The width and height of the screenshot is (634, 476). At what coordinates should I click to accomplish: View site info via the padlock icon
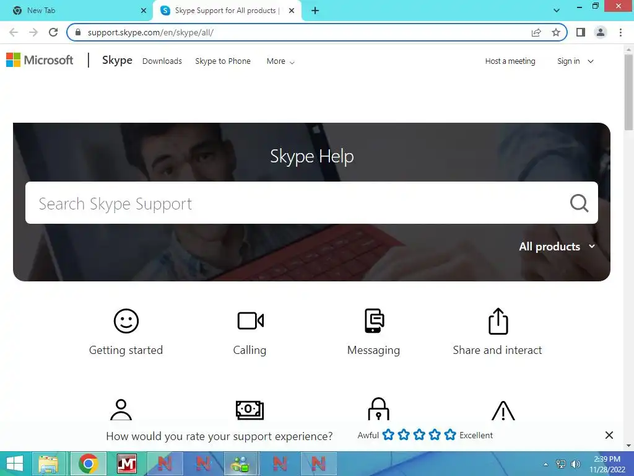point(78,32)
